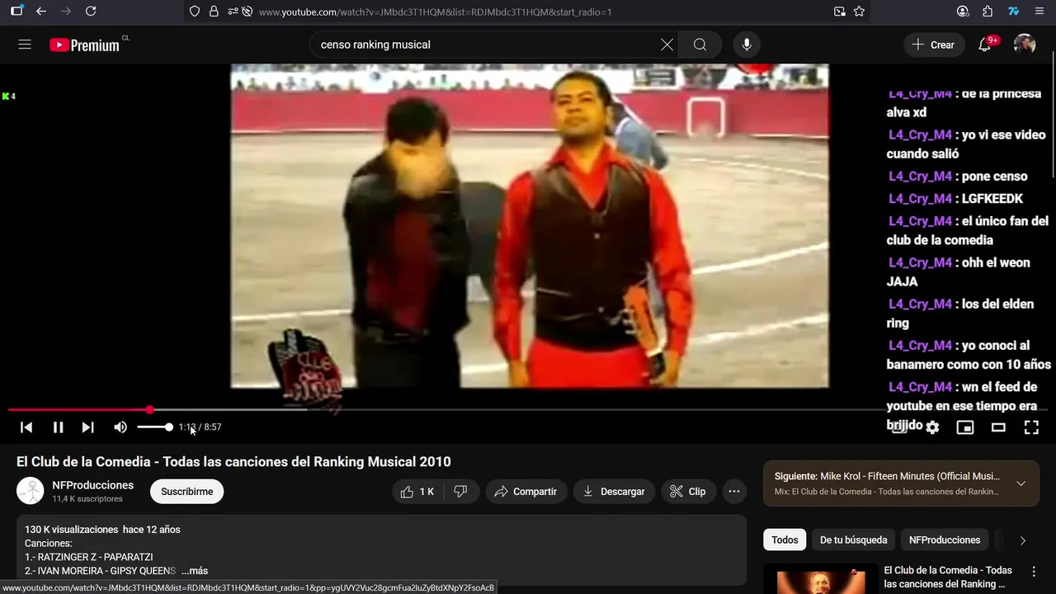Open browser extensions puzzle icon
1056x594 pixels.
pyautogui.click(x=988, y=12)
